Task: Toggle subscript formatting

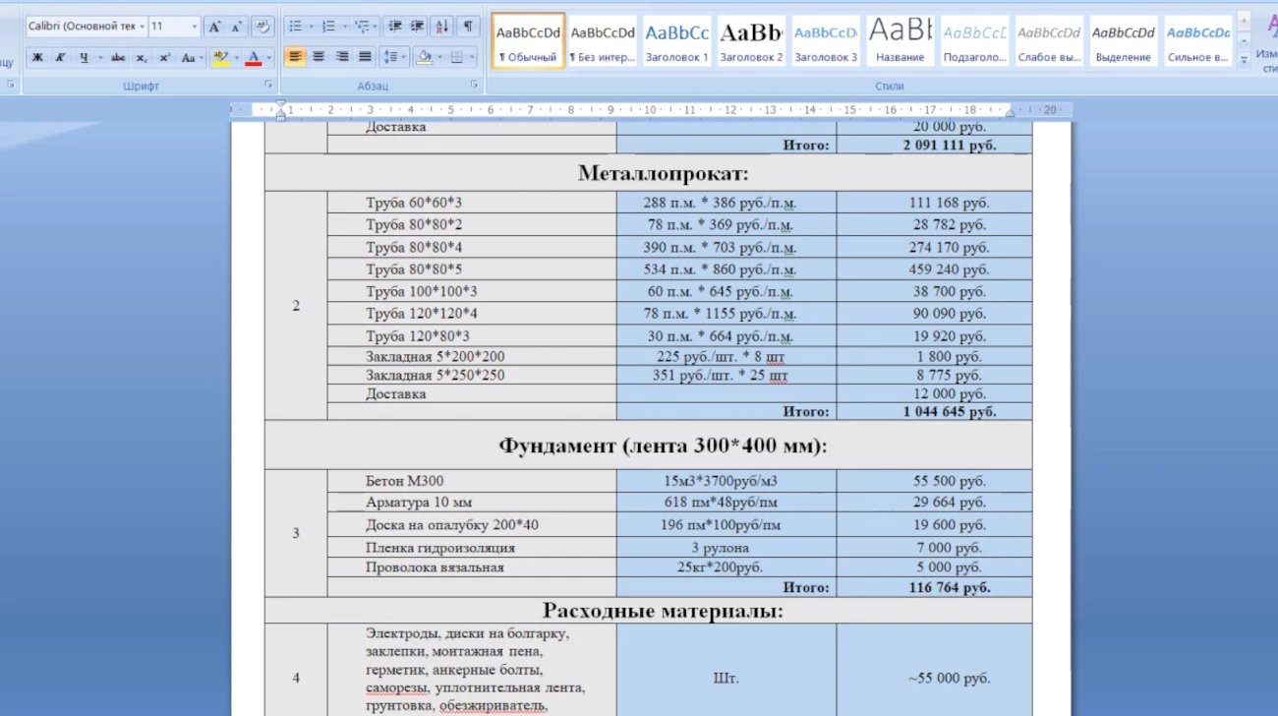Action: pyautogui.click(x=142, y=58)
